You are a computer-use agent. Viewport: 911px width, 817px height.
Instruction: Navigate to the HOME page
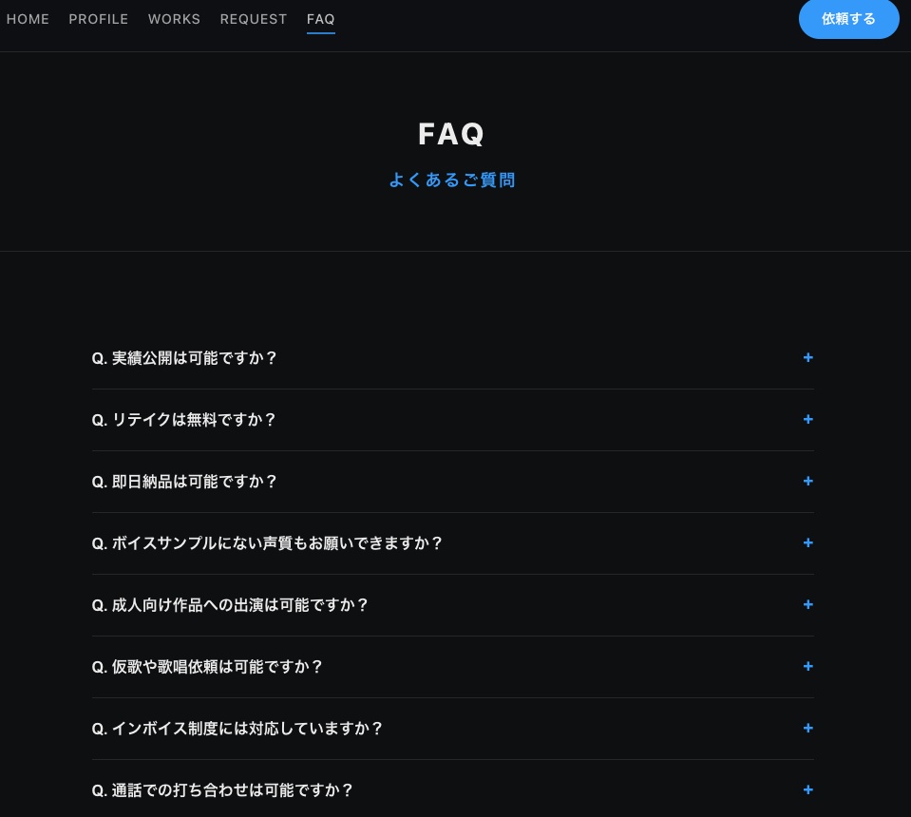[28, 19]
